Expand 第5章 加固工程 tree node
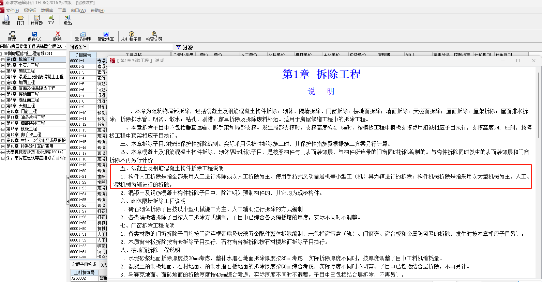542x282 pixels. click(x=3, y=83)
